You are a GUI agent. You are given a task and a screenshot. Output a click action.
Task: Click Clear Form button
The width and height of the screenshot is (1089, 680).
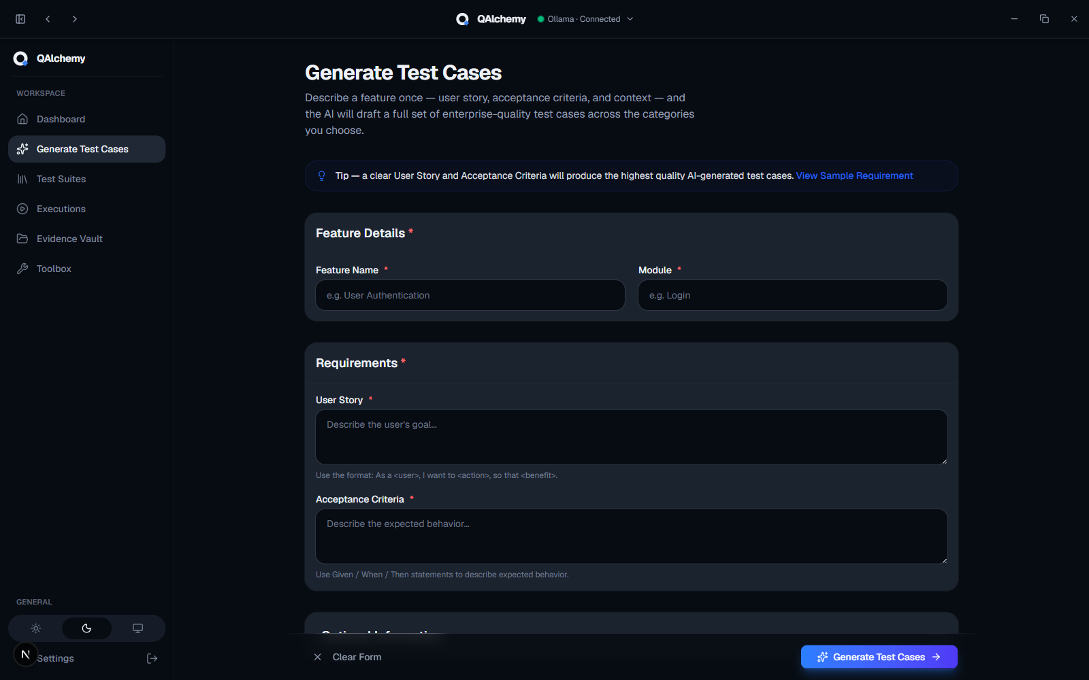tap(347, 657)
